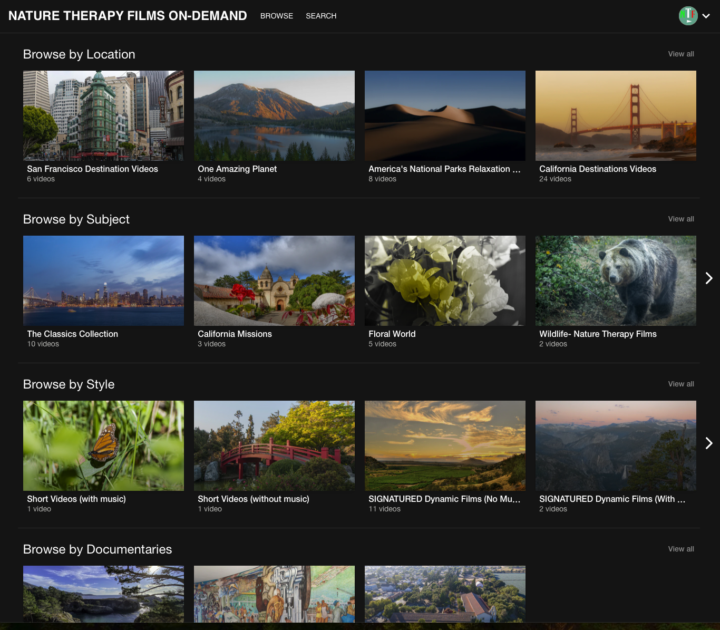View all in Browse by Subject
720x630 pixels.
[x=680, y=219]
